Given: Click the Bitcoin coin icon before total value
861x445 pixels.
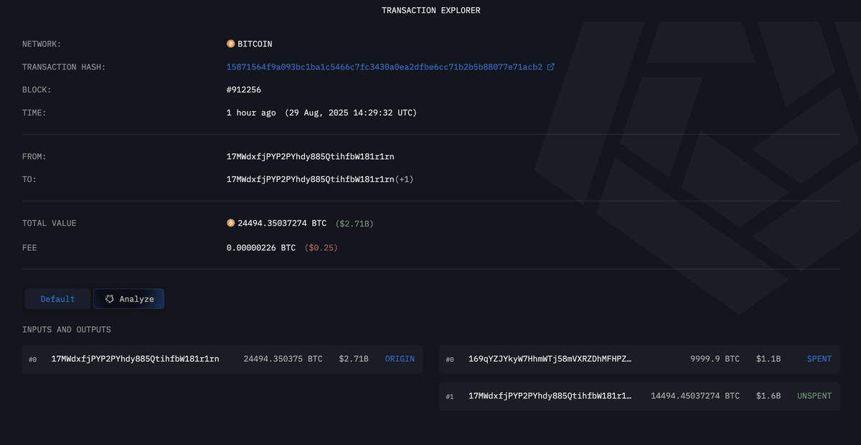Looking at the screenshot, I should [x=230, y=223].
